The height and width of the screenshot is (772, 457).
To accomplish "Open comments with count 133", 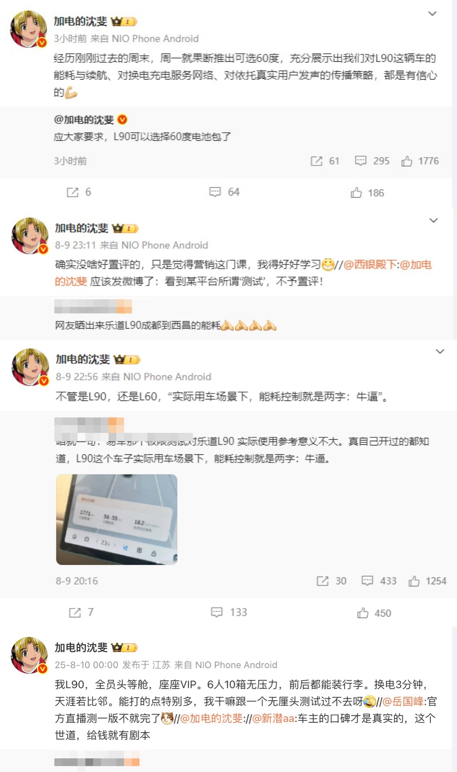I will pyautogui.click(x=216, y=612).
